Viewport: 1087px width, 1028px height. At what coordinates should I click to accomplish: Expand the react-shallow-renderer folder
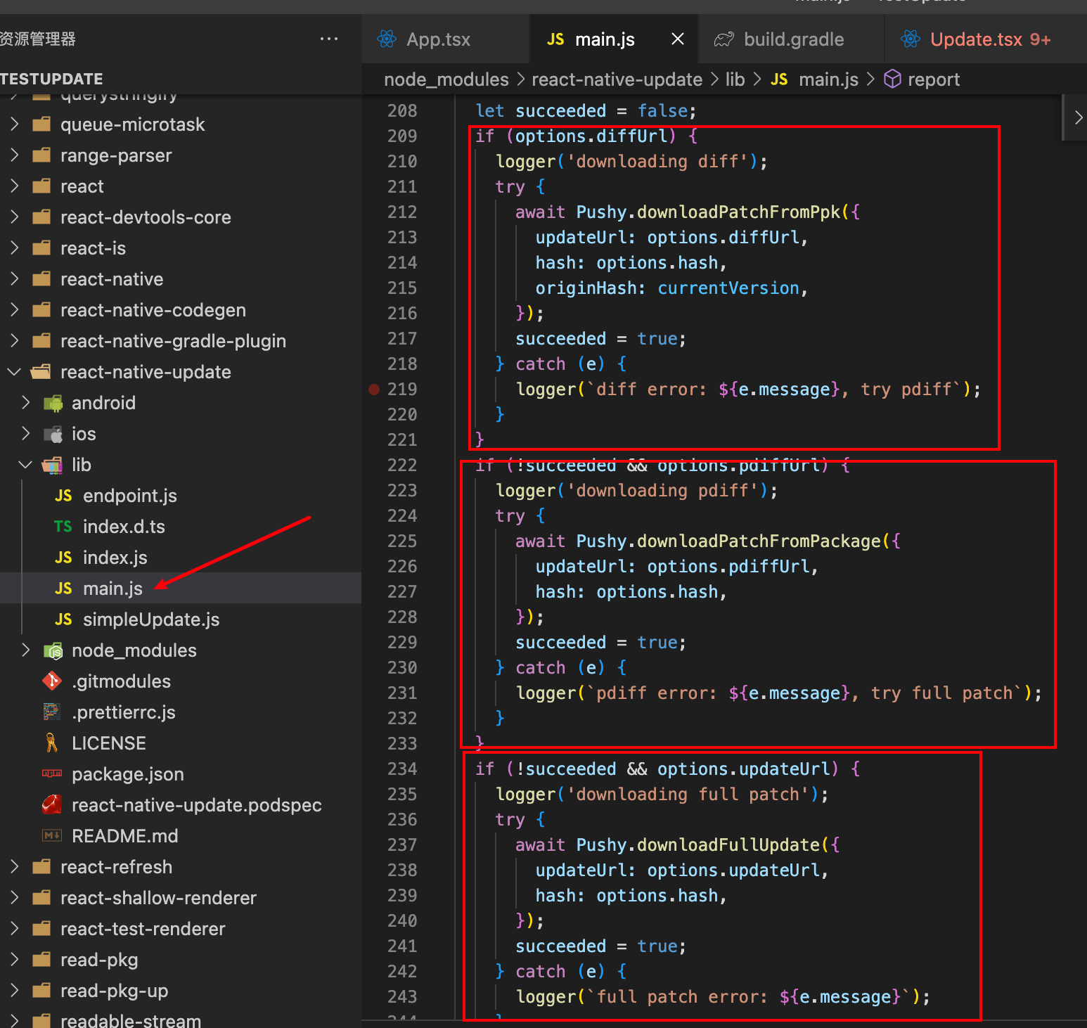coord(15,898)
